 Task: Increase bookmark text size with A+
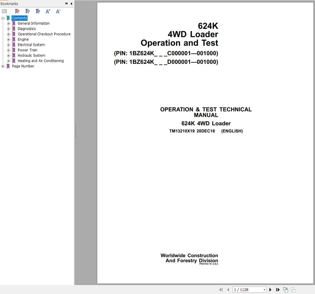coord(48,11)
